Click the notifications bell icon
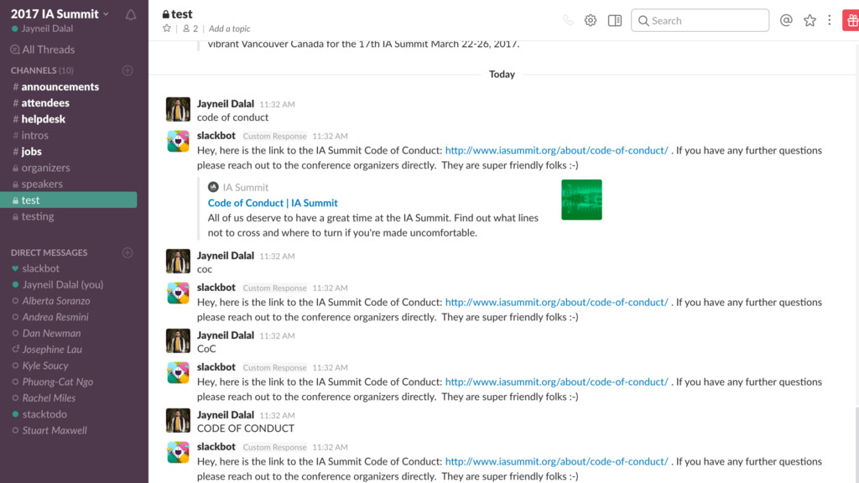 tap(130, 15)
